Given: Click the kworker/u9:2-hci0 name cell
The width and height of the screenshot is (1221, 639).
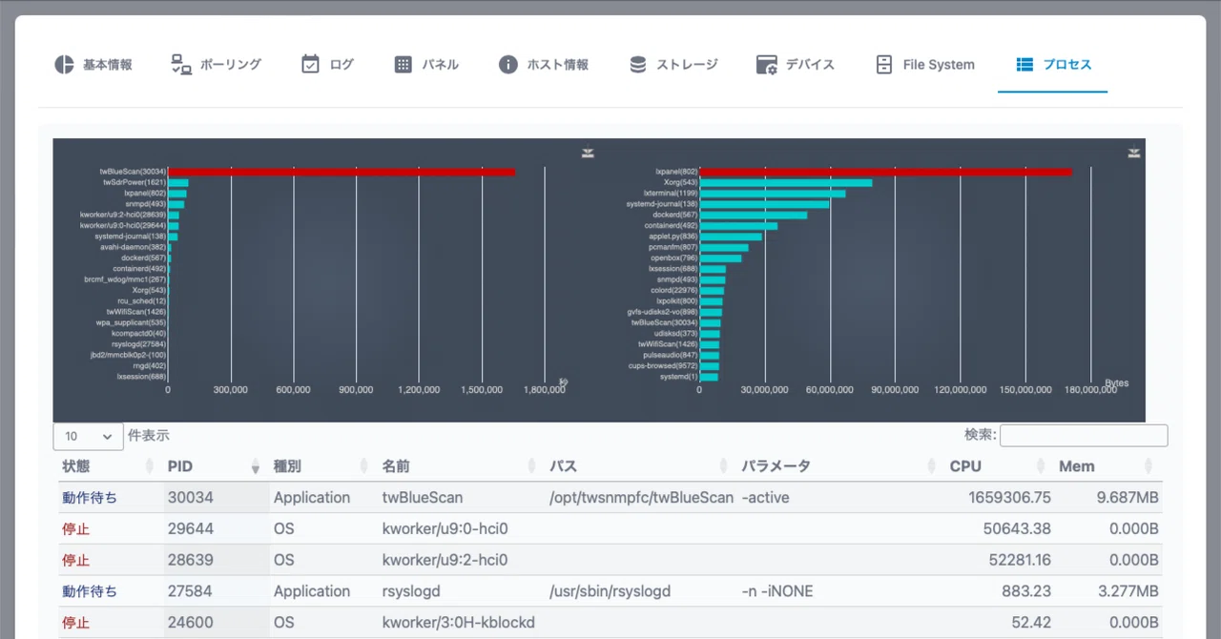Looking at the screenshot, I should (445, 560).
